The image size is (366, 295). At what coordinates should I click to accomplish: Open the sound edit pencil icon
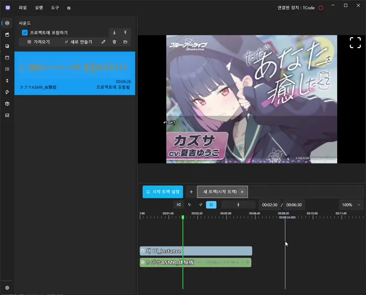pyautogui.click(x=103, y=42)
